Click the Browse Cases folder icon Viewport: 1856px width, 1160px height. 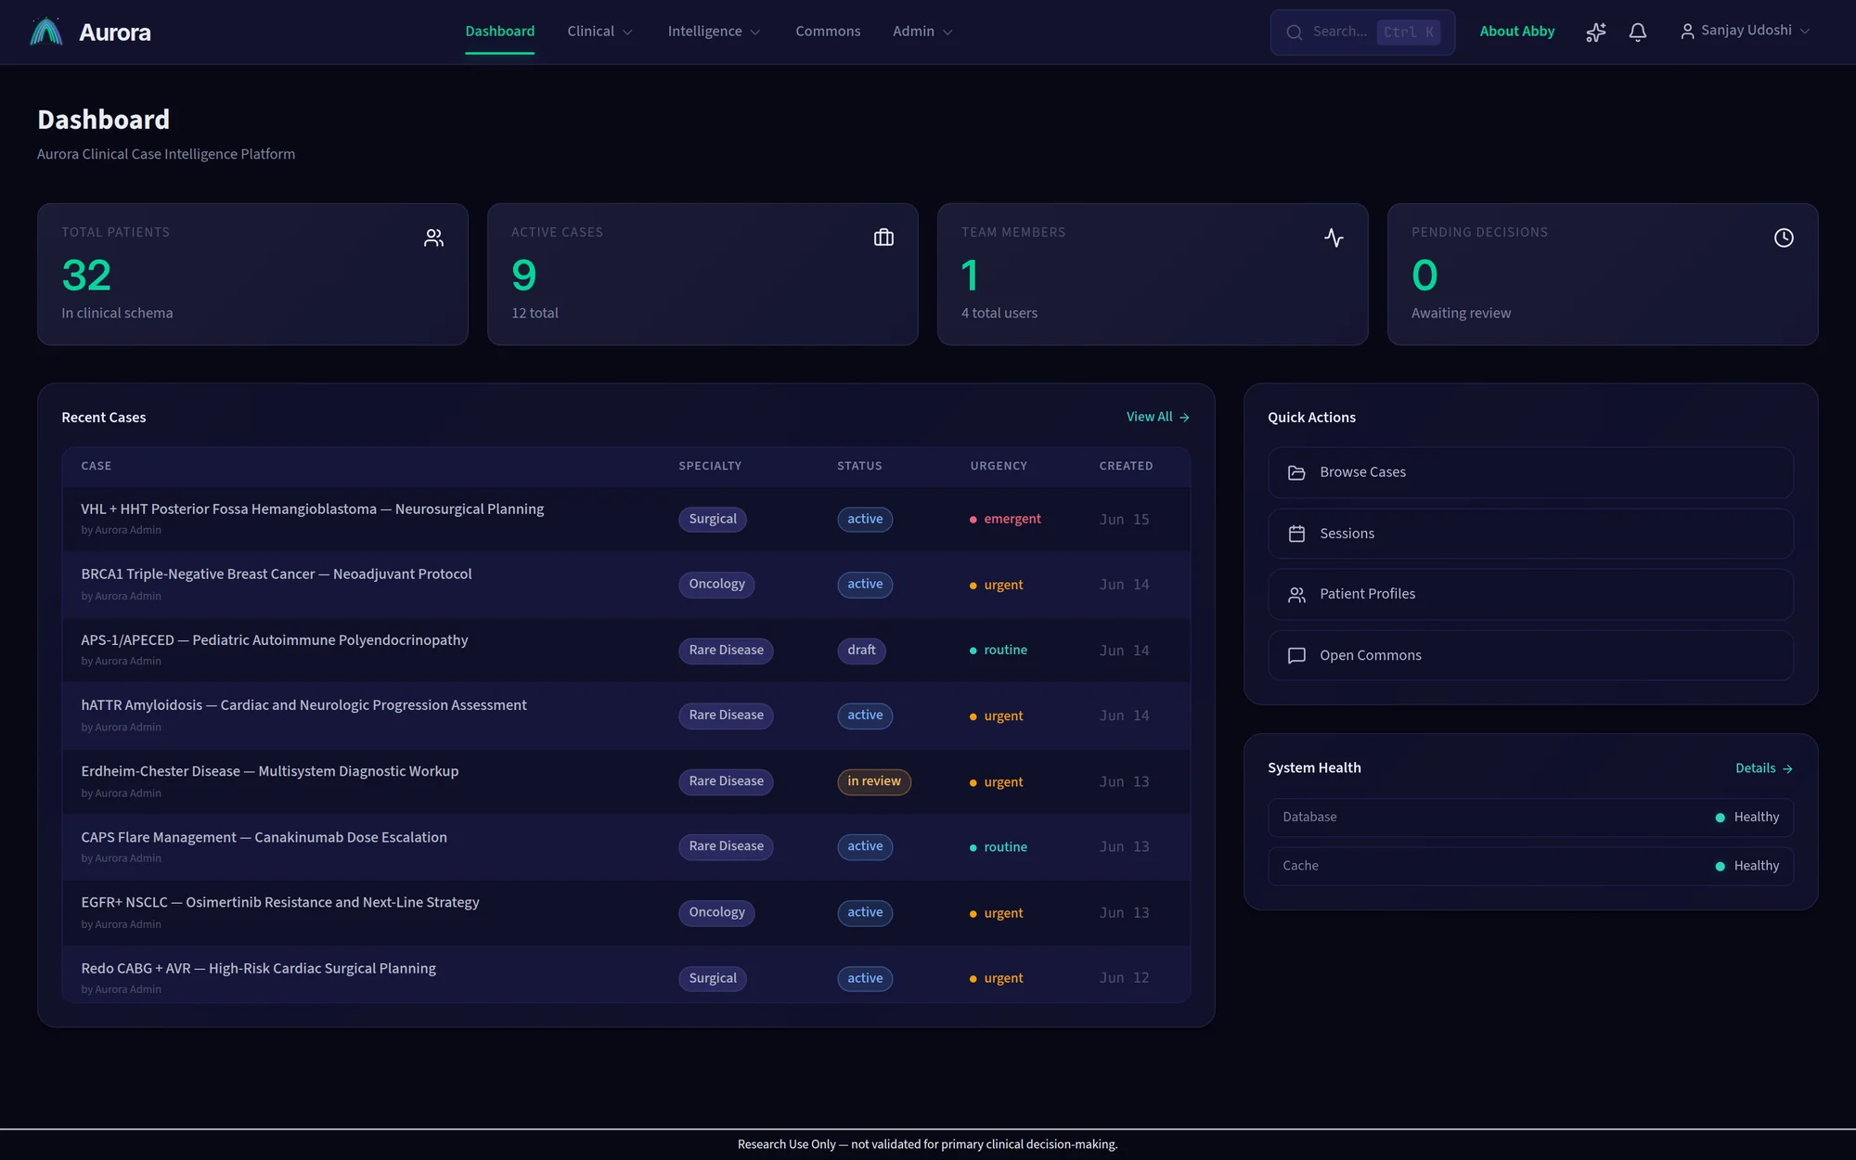(x=1296, y=472)
